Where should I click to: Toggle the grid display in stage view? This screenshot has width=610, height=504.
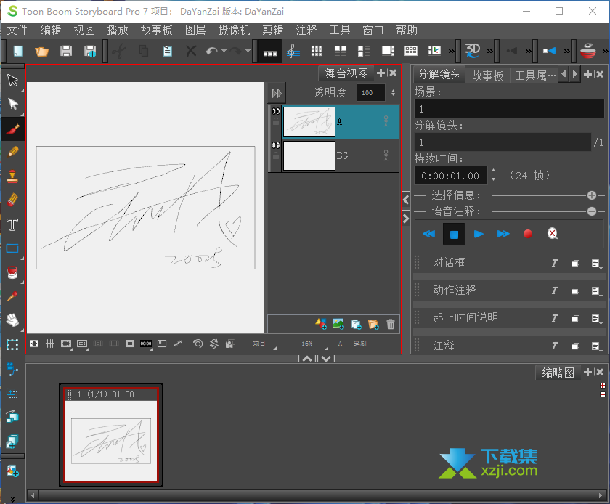[x=50, y=344]
